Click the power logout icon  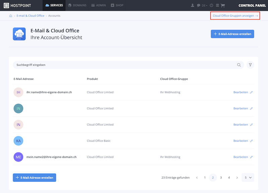pos(211,5)
